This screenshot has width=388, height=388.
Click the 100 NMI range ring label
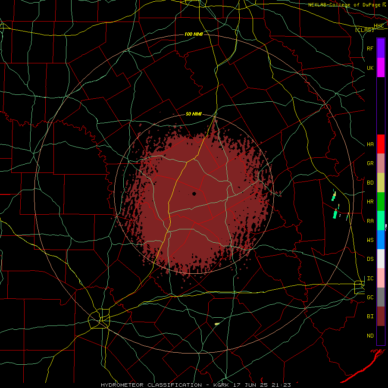(x=194, y=34)
